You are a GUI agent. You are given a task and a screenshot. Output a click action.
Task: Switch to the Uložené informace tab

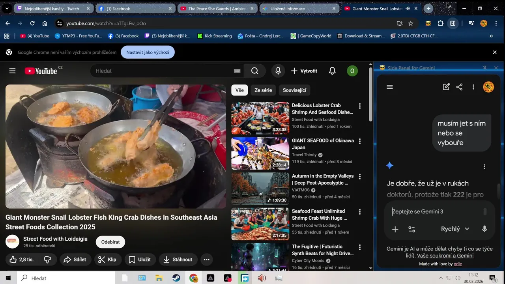299,9
